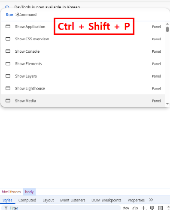The width and height of the screenshot is (170, 210).
Task: Toggle the computed styles sidebar icon
Action: (x=161, y=208)
